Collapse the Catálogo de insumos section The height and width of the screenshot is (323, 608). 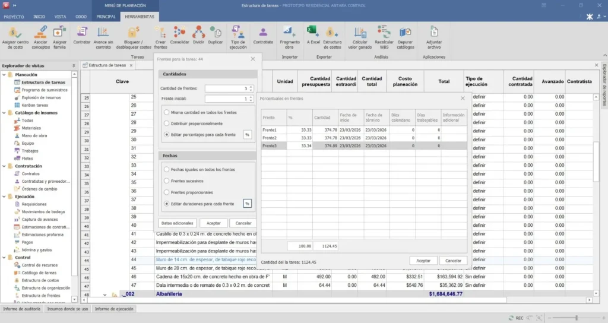pyautogui.click(x=4, y=113)
